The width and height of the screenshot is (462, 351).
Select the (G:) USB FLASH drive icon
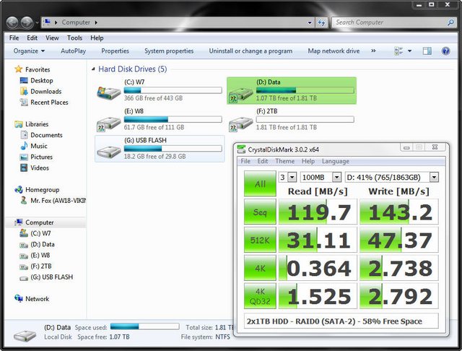[109, 152]
